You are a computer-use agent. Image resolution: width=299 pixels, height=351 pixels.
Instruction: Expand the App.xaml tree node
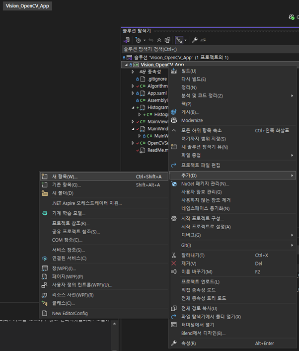pos(133,93)
